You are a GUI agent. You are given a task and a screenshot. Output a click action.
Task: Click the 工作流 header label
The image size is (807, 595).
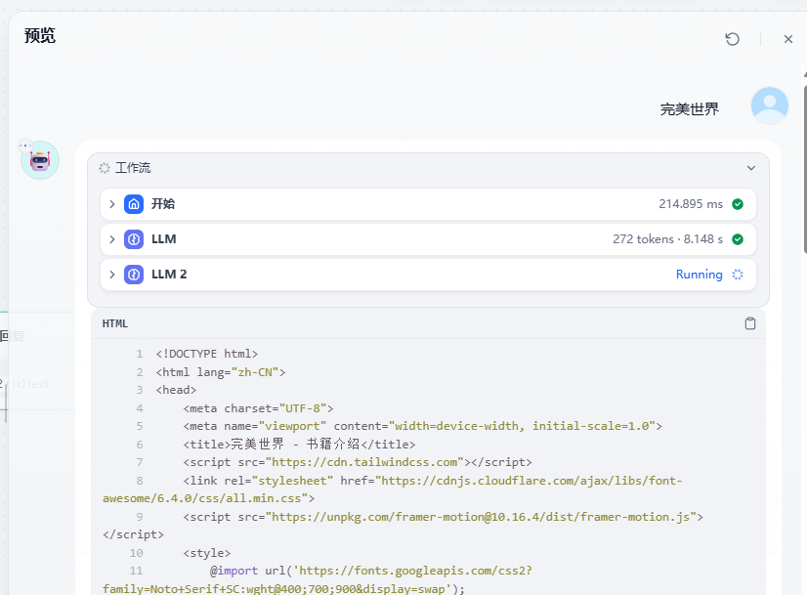pos(133,168)
